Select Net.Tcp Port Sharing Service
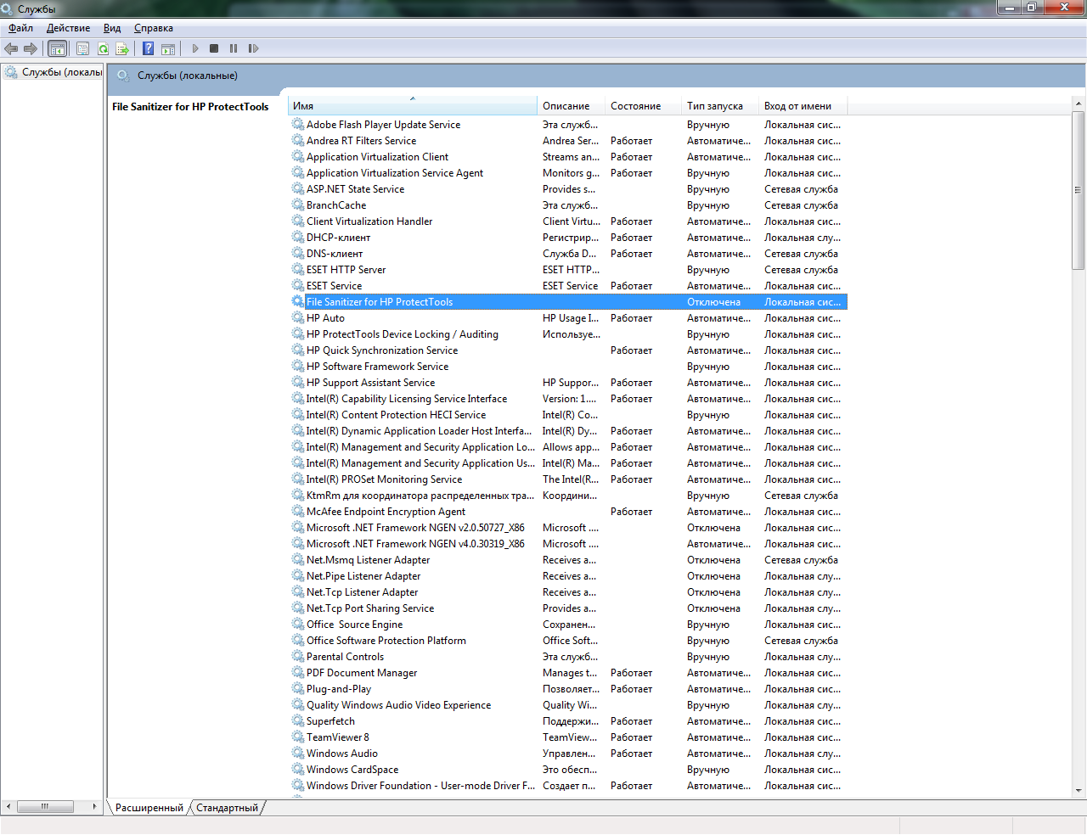This screenshot has width=1087, height=835. tap(568, 608)
